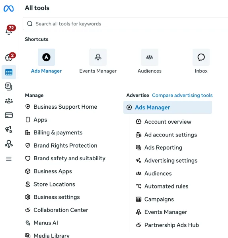Click Brand Rights Protection check-shield icon
This screenshot has width=228, height=238.
[x=27, y=146]
